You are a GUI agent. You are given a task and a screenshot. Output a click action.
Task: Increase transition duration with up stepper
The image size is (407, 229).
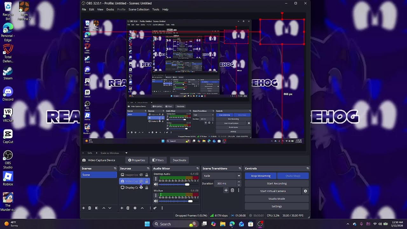pos(239,182)
